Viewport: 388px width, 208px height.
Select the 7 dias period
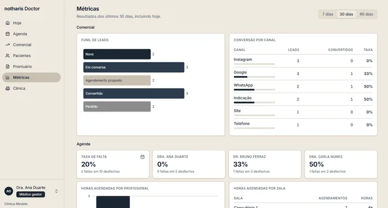pos(328,14)
